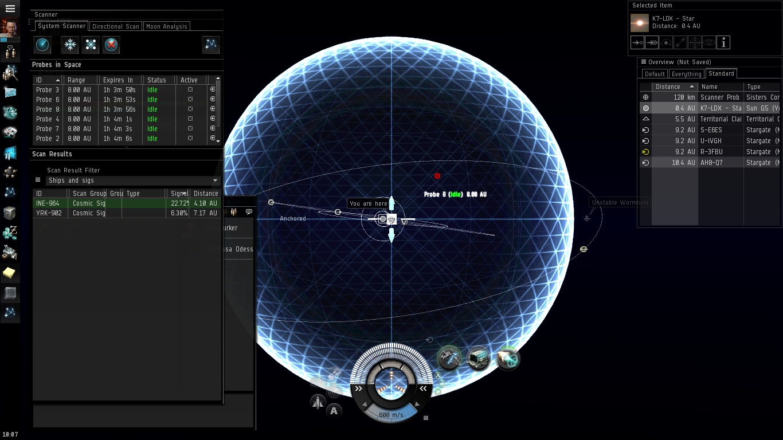Sort probes by the Range column header
Screen dimensions: 783x440
coord(80,80)
